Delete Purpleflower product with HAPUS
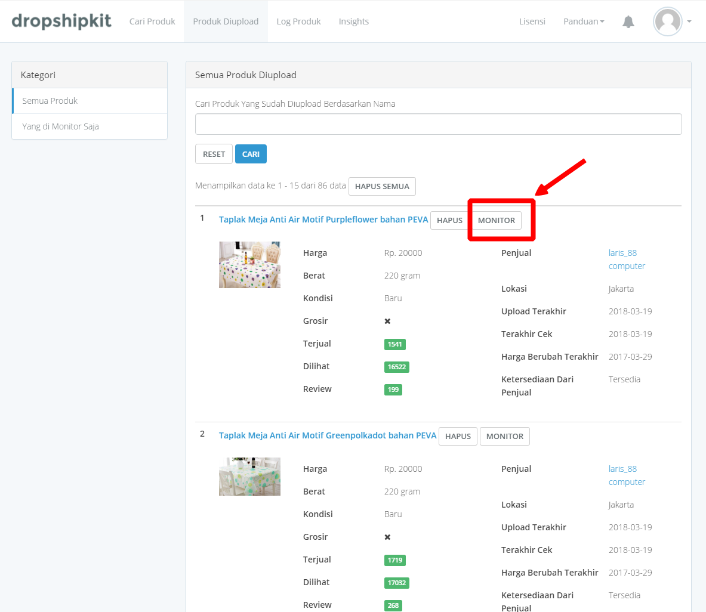Screen dimensions: 706x612 click(x=449, y=221)
